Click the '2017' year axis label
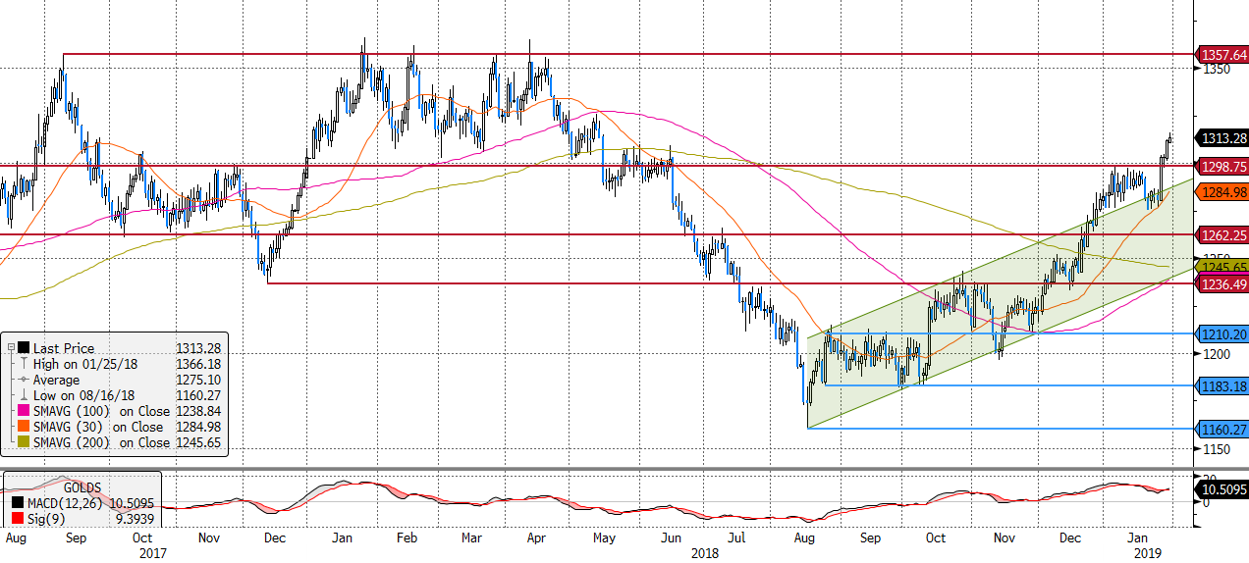The height and width of the screenshot is (563, 1249). point(152,553)
